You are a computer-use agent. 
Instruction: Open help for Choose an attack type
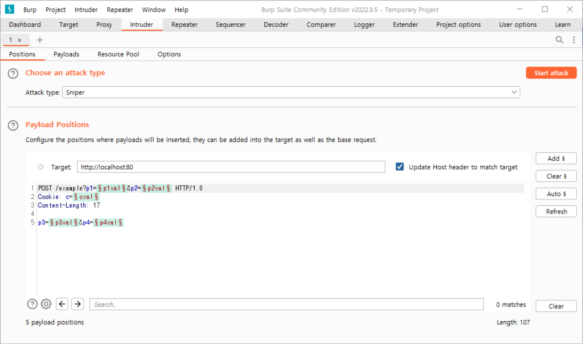13,73
